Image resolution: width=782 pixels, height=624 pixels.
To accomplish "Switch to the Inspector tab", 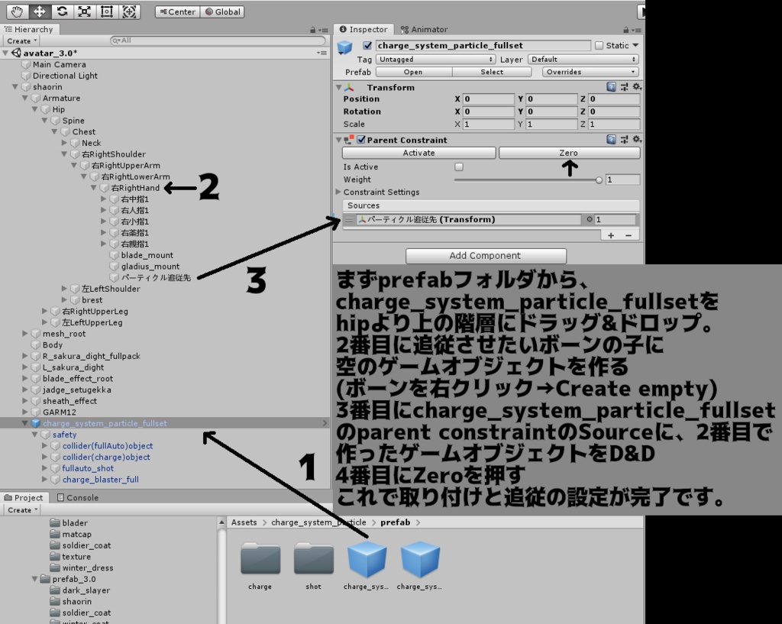I will 364,30.
